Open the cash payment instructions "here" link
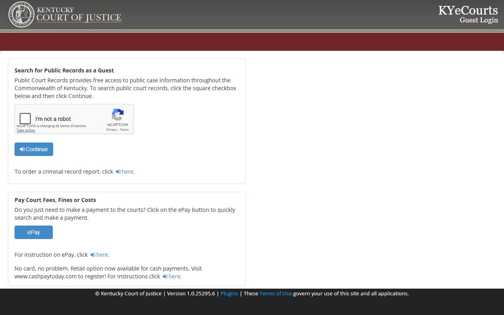Image resolution: width=504 pixels, height=315 pixels. [175, 276]
